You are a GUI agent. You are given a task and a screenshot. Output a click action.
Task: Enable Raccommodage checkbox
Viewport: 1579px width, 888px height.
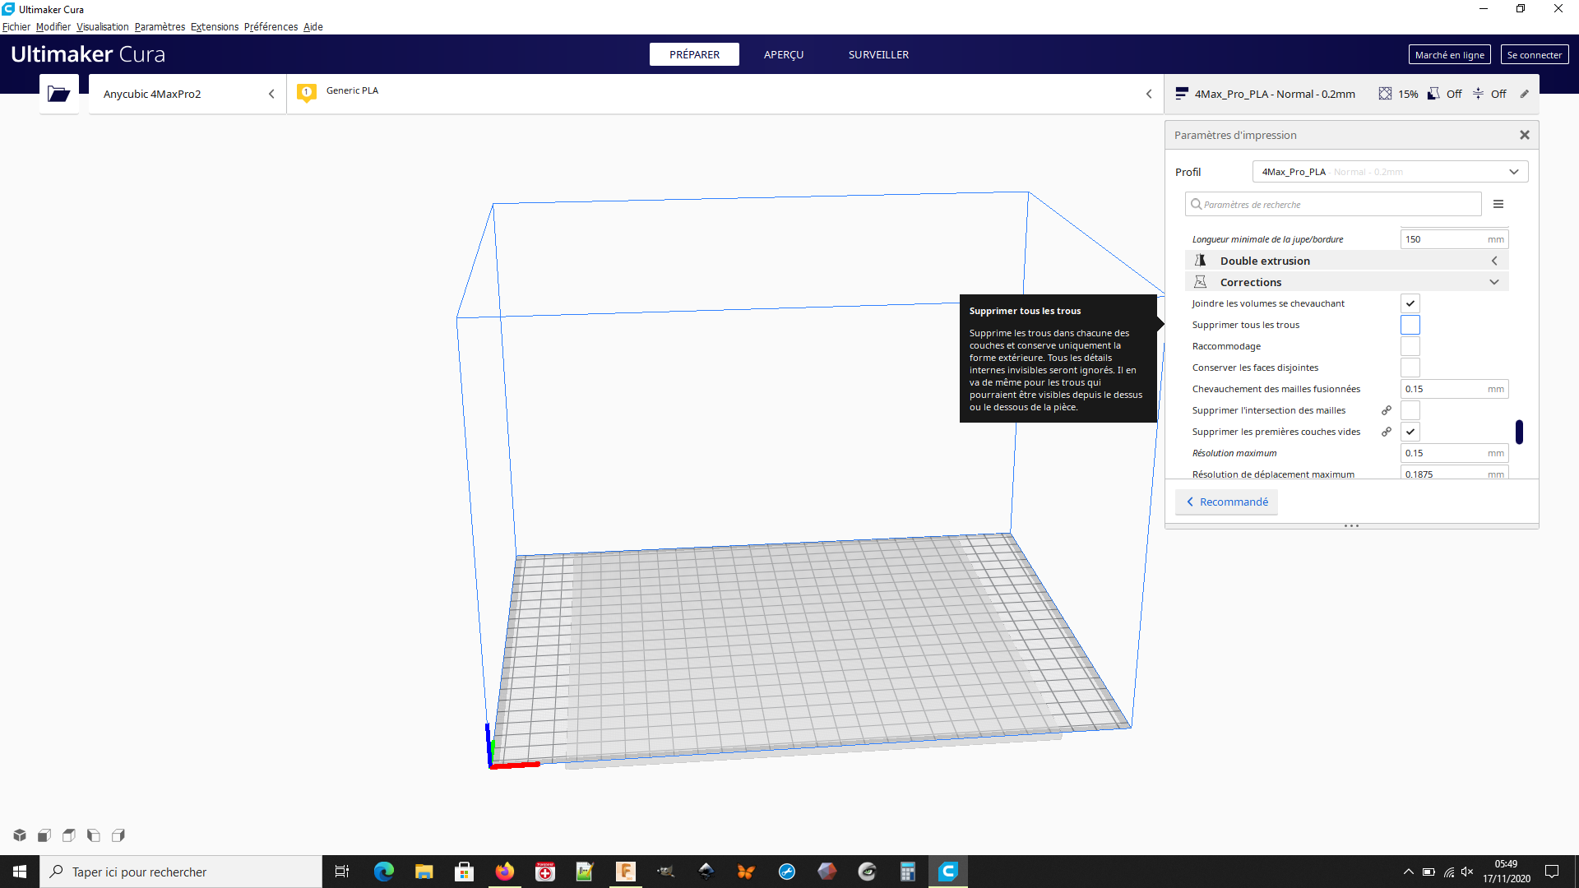pyautogui.click(x=1410, y=346)
